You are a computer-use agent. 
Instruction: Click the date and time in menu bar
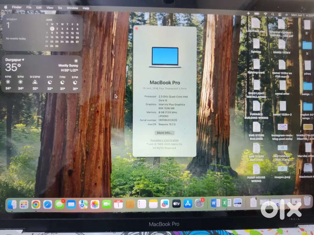[x=302, y=15]
